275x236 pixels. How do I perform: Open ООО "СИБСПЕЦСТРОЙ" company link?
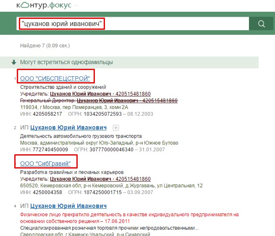[55, 78]
